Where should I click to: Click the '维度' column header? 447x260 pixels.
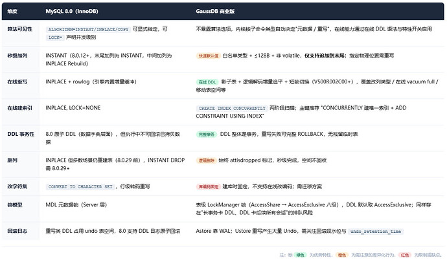click(12, 12)
